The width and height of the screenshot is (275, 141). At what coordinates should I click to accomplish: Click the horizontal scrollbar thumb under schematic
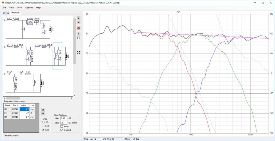[13, 98]
